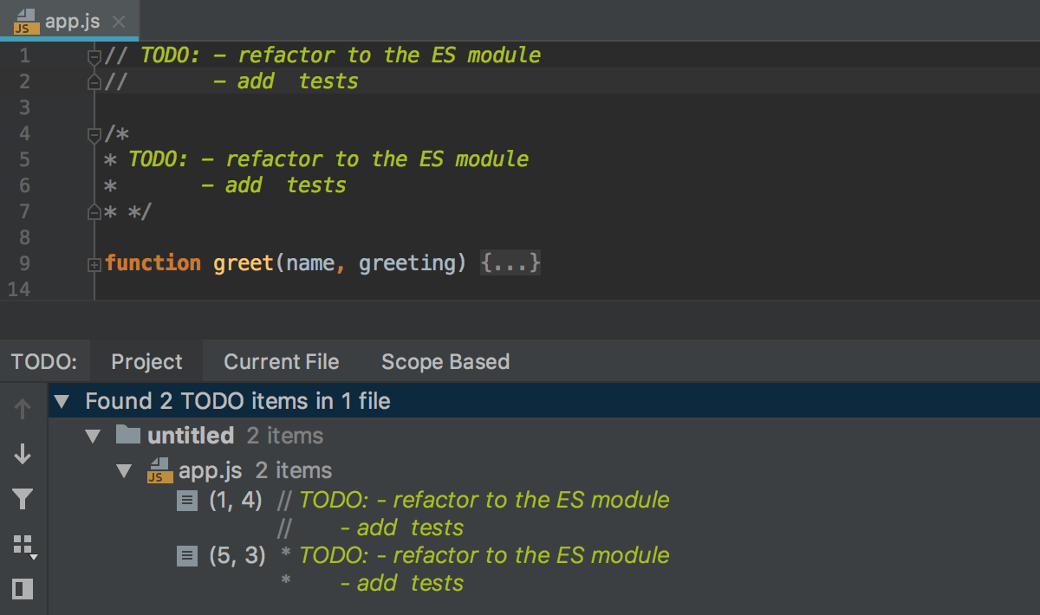The image size is (1040, 615).
Task: Switch to the Current File tab
Action: tap(282, 361)
